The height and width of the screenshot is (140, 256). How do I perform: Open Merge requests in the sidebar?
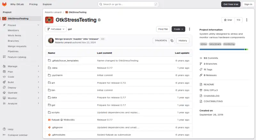(x=17, y=46)
